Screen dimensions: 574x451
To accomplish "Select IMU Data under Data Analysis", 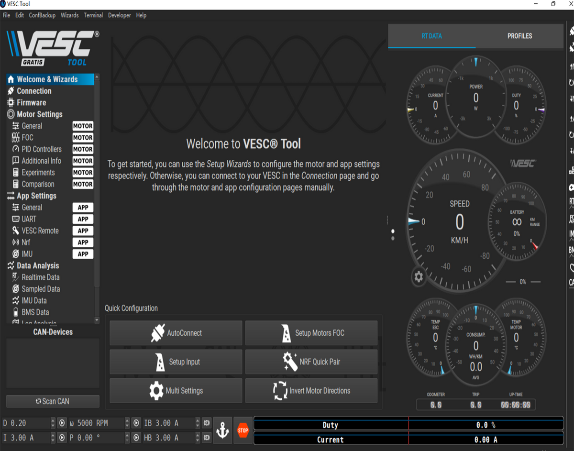I will [x=33, y=300].
